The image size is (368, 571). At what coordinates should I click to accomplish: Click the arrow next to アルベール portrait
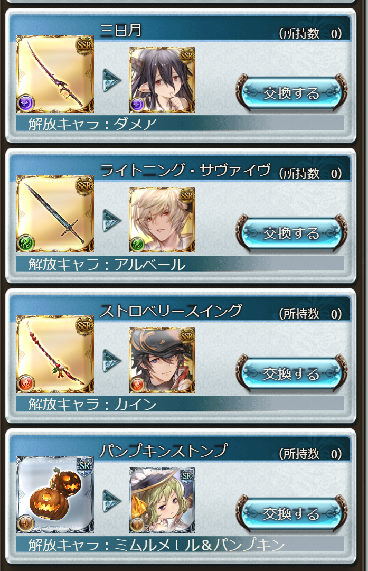pos(112,220)
